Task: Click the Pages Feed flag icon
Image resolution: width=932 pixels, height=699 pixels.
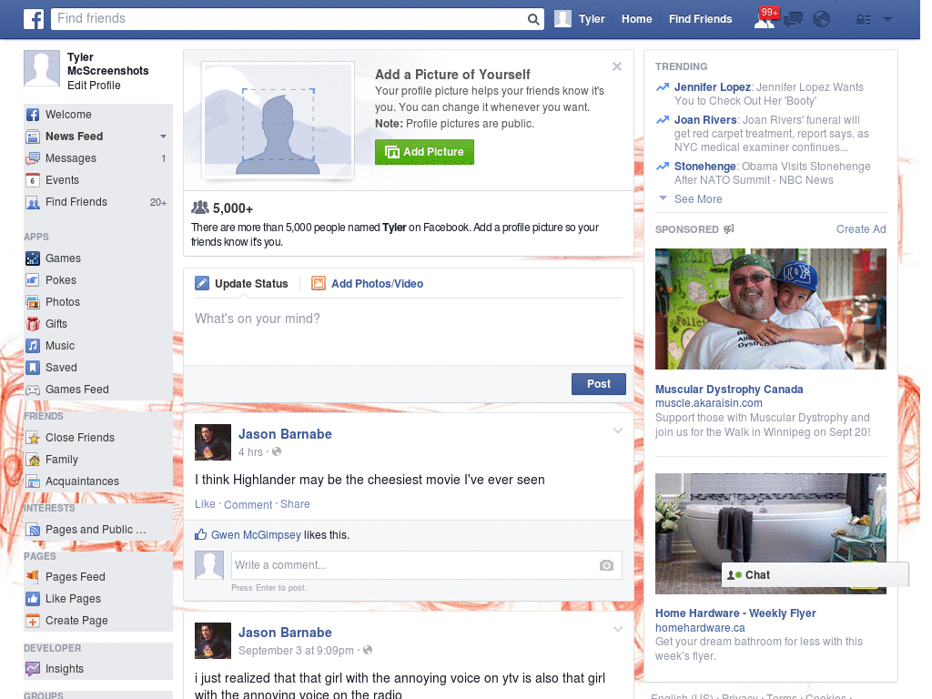Action: (x=33, y=576)
